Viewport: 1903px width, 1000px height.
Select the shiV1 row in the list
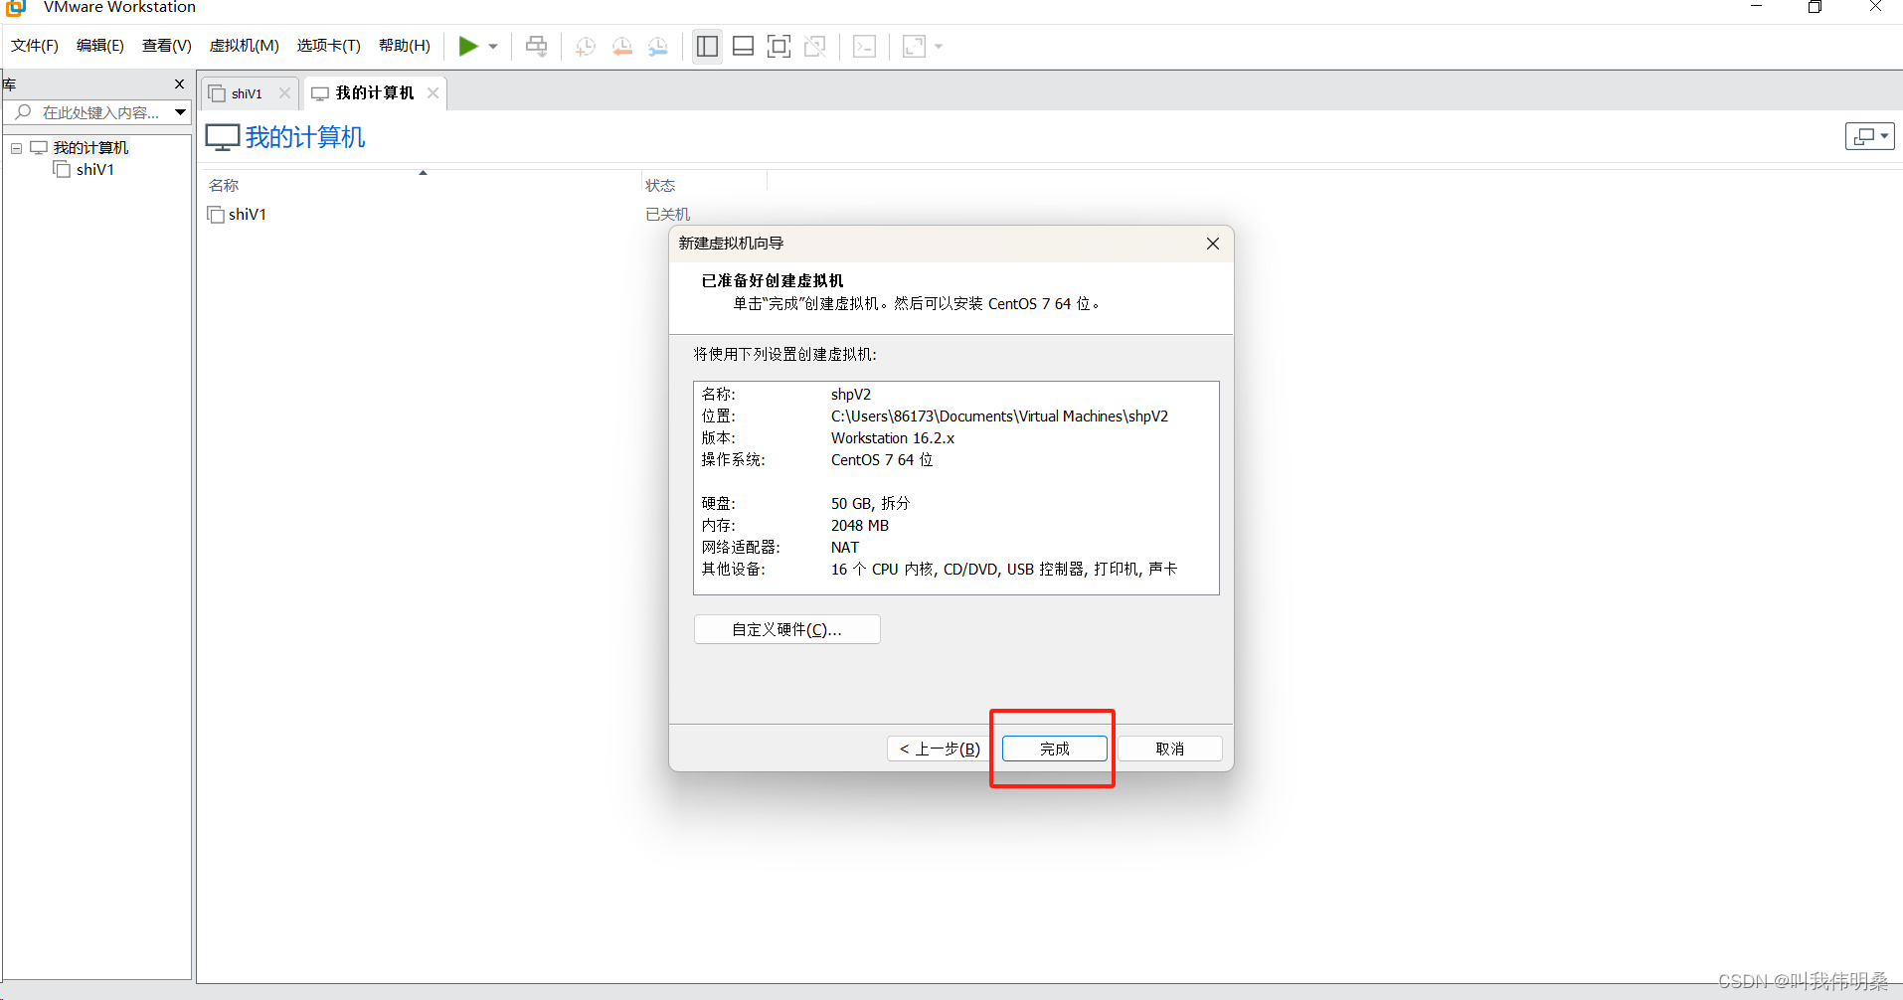248,214
